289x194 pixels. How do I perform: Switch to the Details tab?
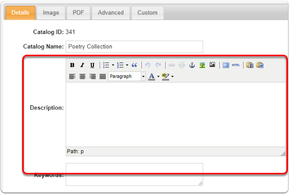20,13
